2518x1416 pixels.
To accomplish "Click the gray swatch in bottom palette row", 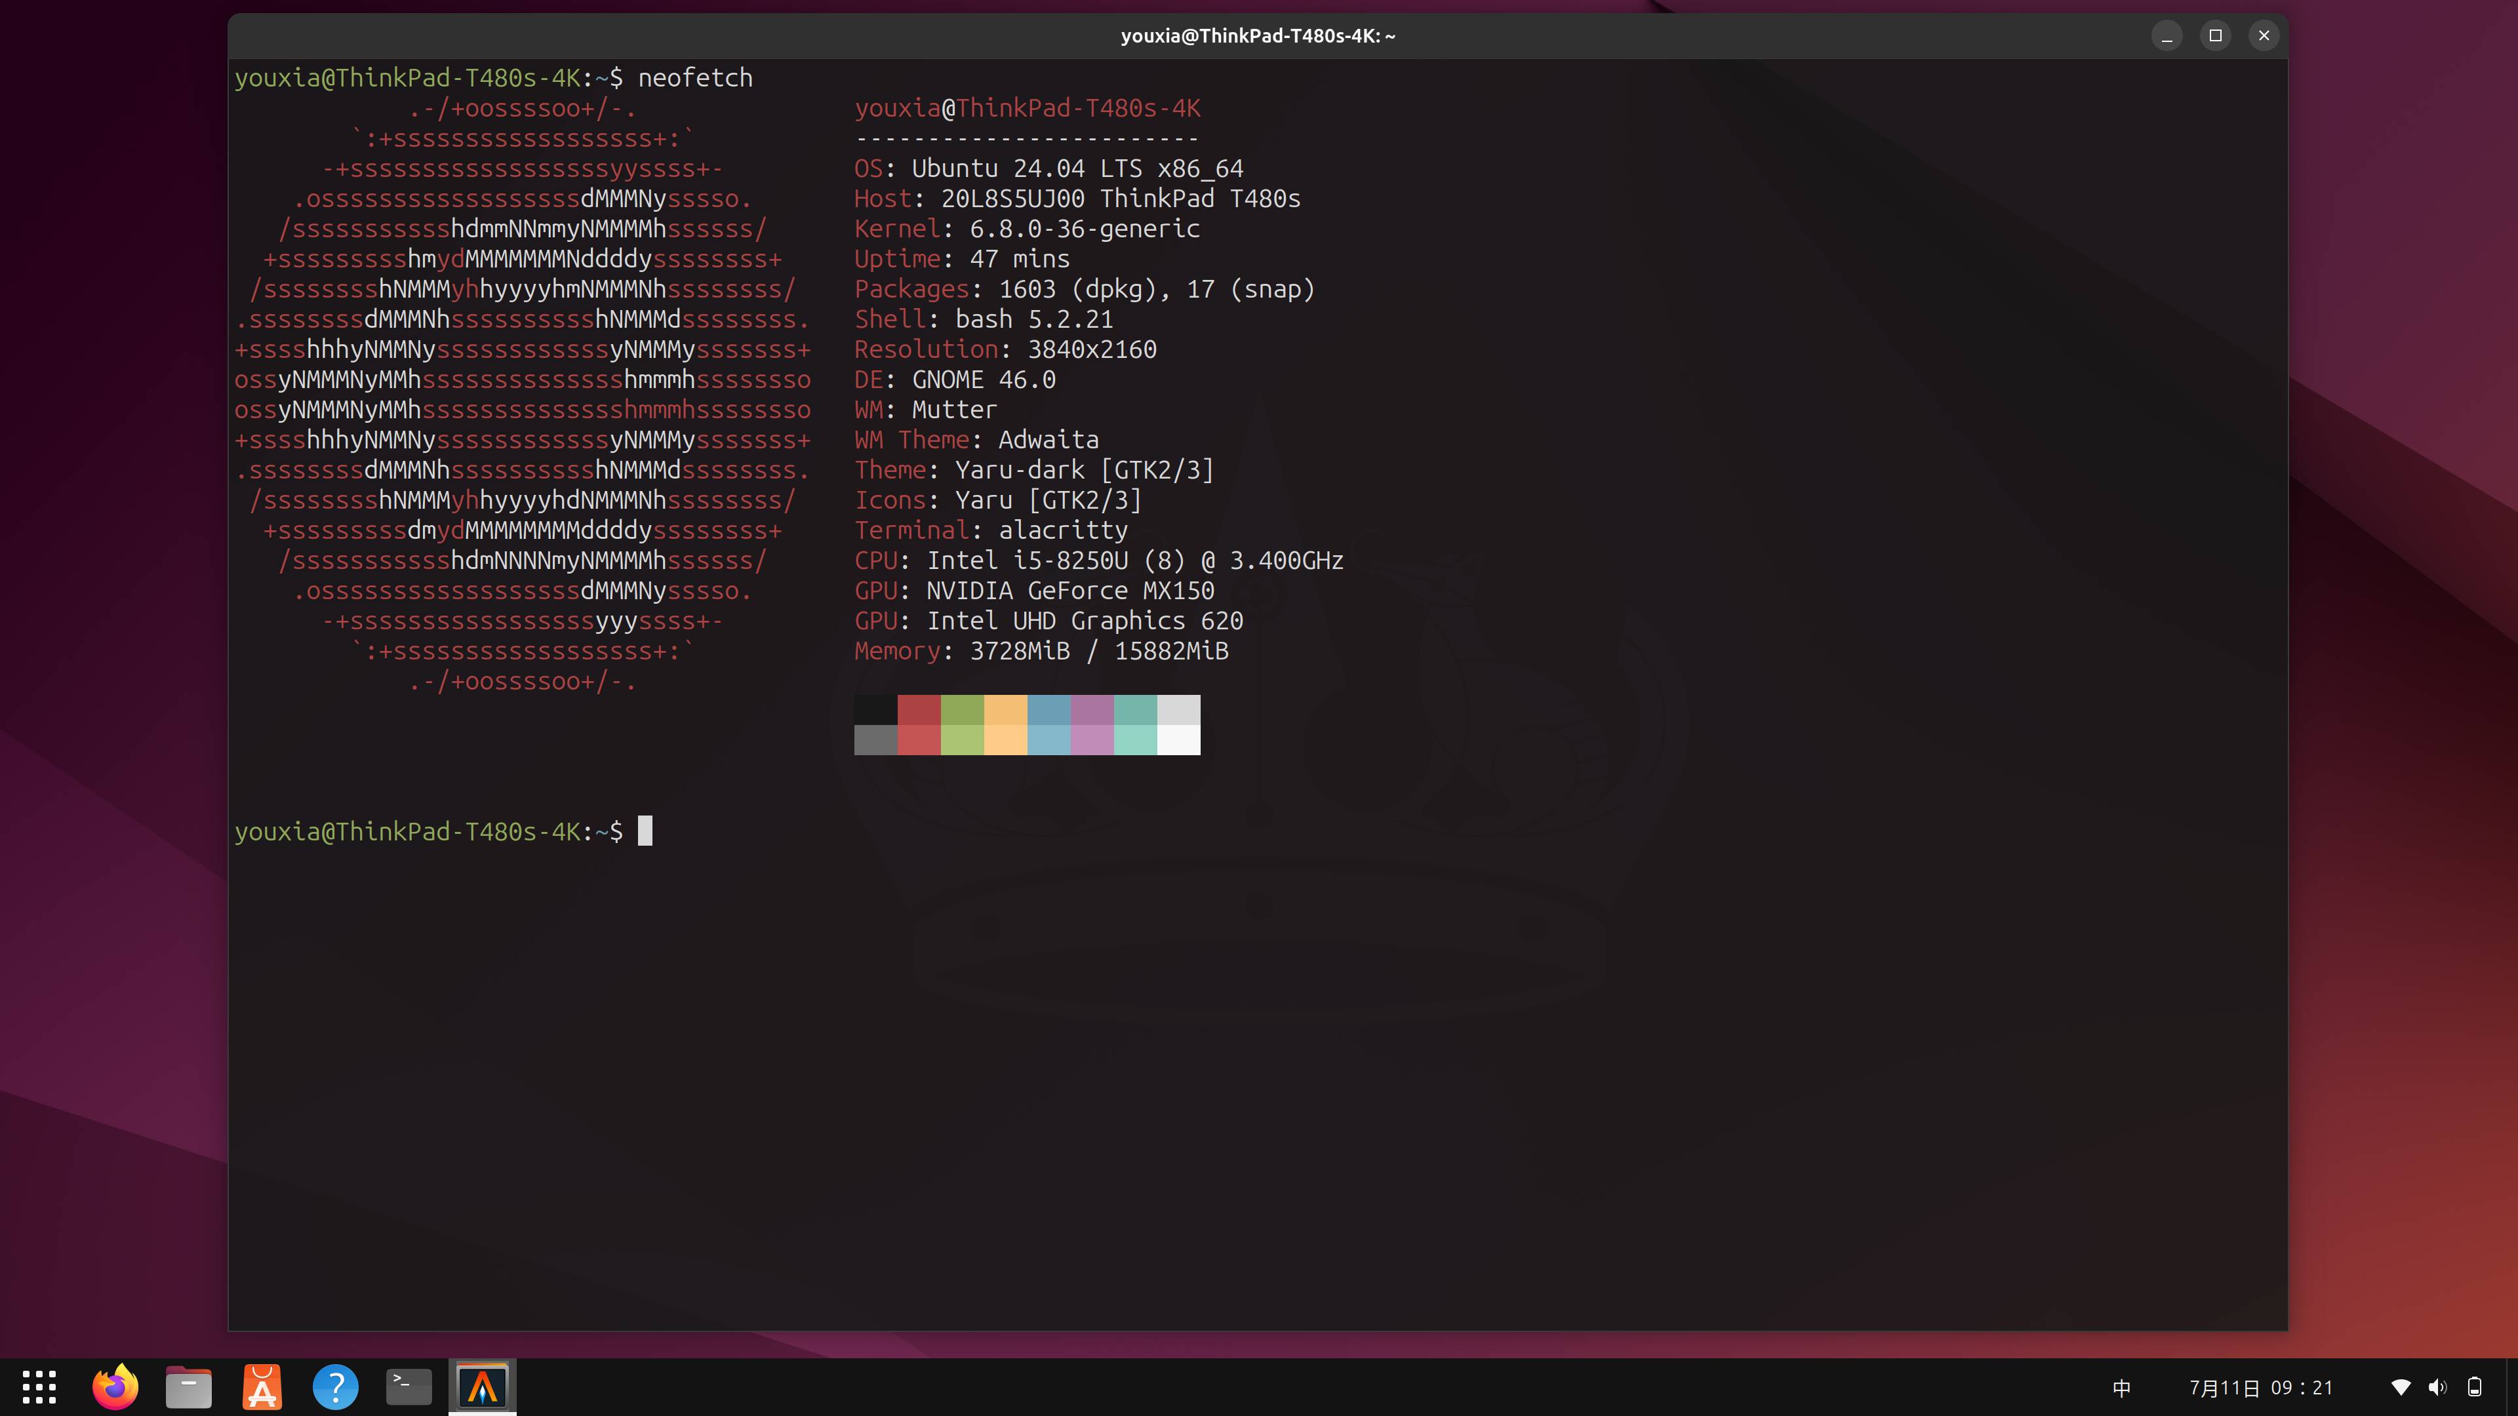I will click(876, 739).
